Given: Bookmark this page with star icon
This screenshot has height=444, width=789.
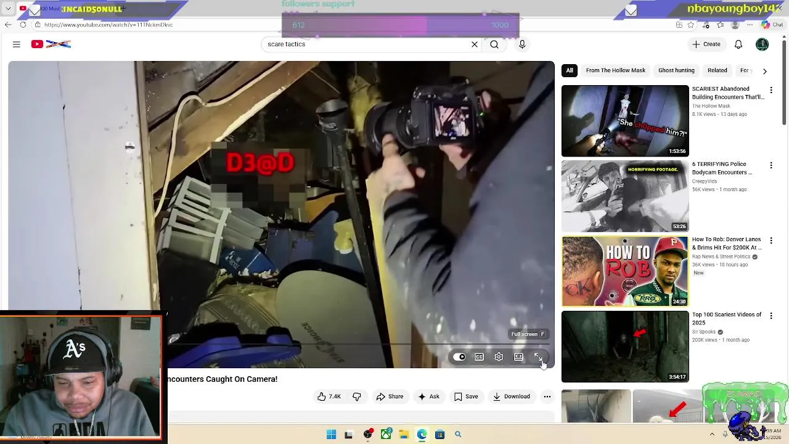Looking at the screenshot, I should click(692, 25).
